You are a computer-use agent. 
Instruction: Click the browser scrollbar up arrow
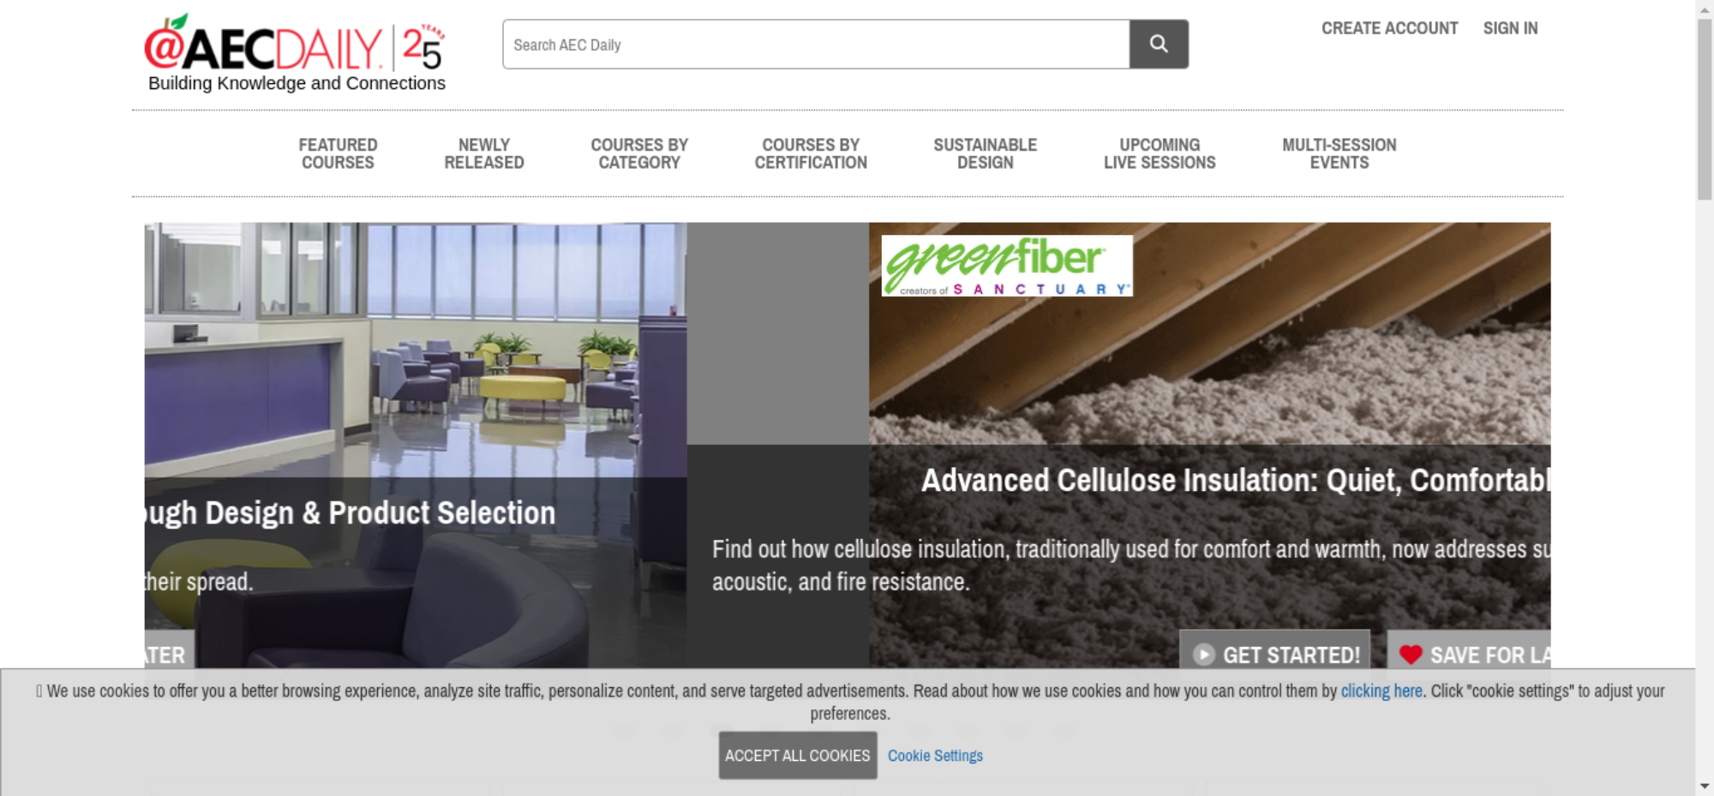(1705, 9)
